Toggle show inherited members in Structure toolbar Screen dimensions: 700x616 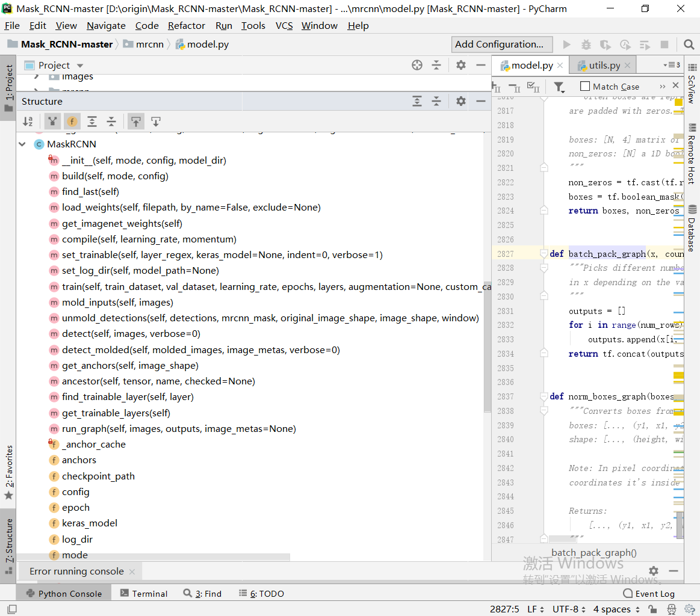pos(52,121)
